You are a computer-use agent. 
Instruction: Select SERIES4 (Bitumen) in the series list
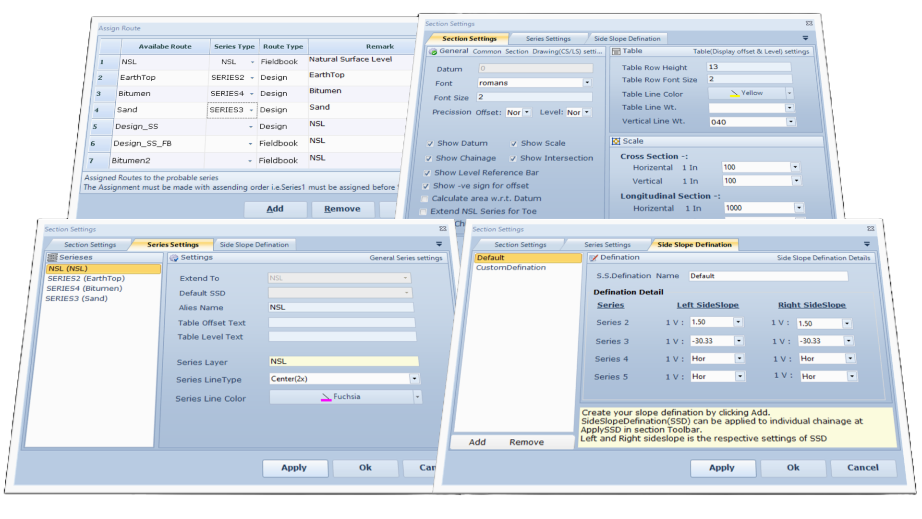84,288
